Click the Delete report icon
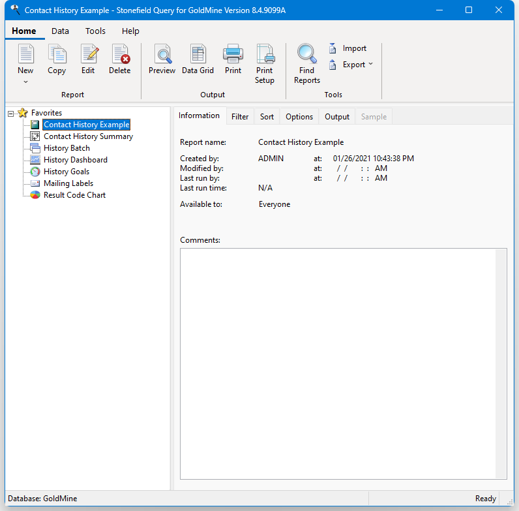Image resolution: width=519 pixels, height=511 pixels. [121, 54]
